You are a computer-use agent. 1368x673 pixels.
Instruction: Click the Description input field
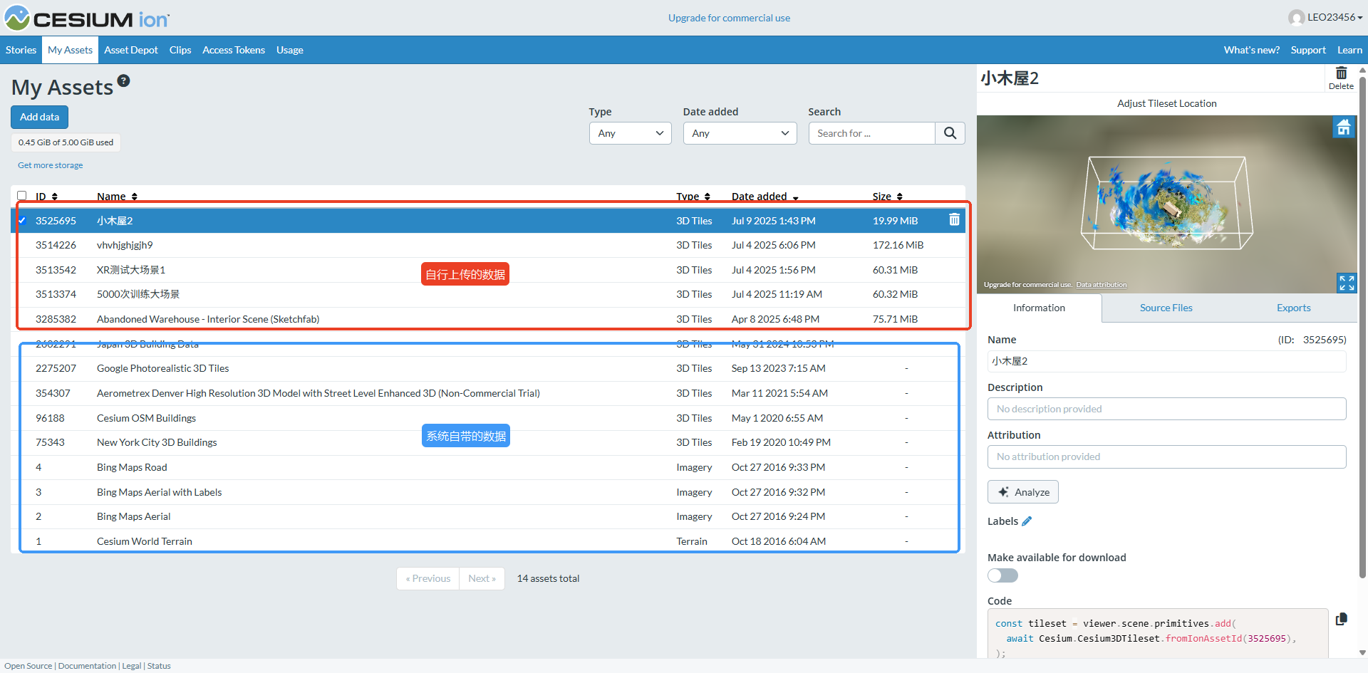1166,409
